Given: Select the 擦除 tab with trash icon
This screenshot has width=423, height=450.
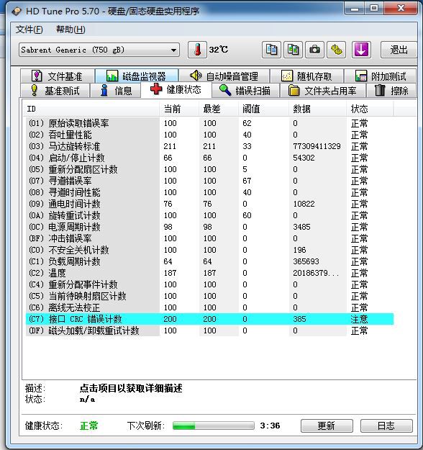Looking at the screenshot, I should [391, 91].
